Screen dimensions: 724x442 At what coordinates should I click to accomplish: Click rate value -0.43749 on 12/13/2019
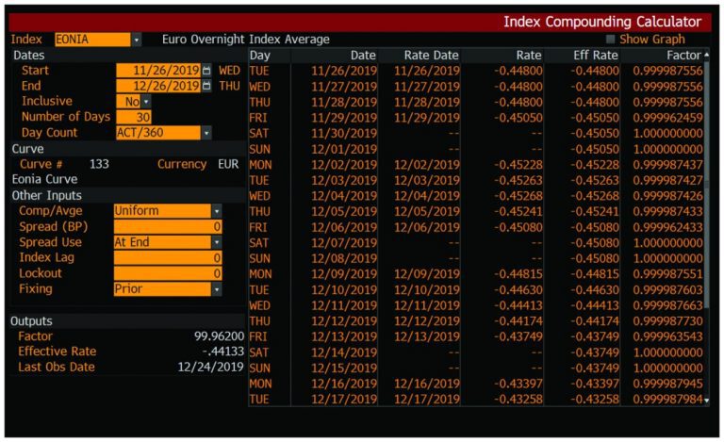[518, 337]
